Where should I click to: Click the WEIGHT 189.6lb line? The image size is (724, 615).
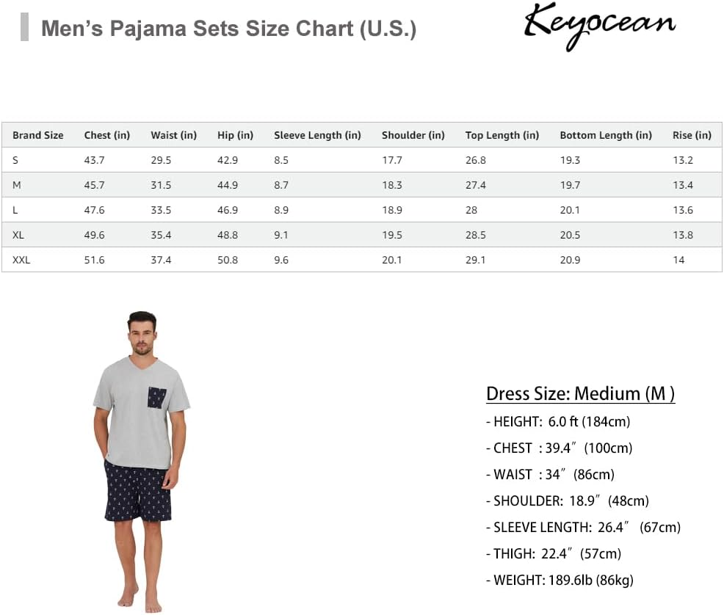pyautogui.click(x=560, y=580)
